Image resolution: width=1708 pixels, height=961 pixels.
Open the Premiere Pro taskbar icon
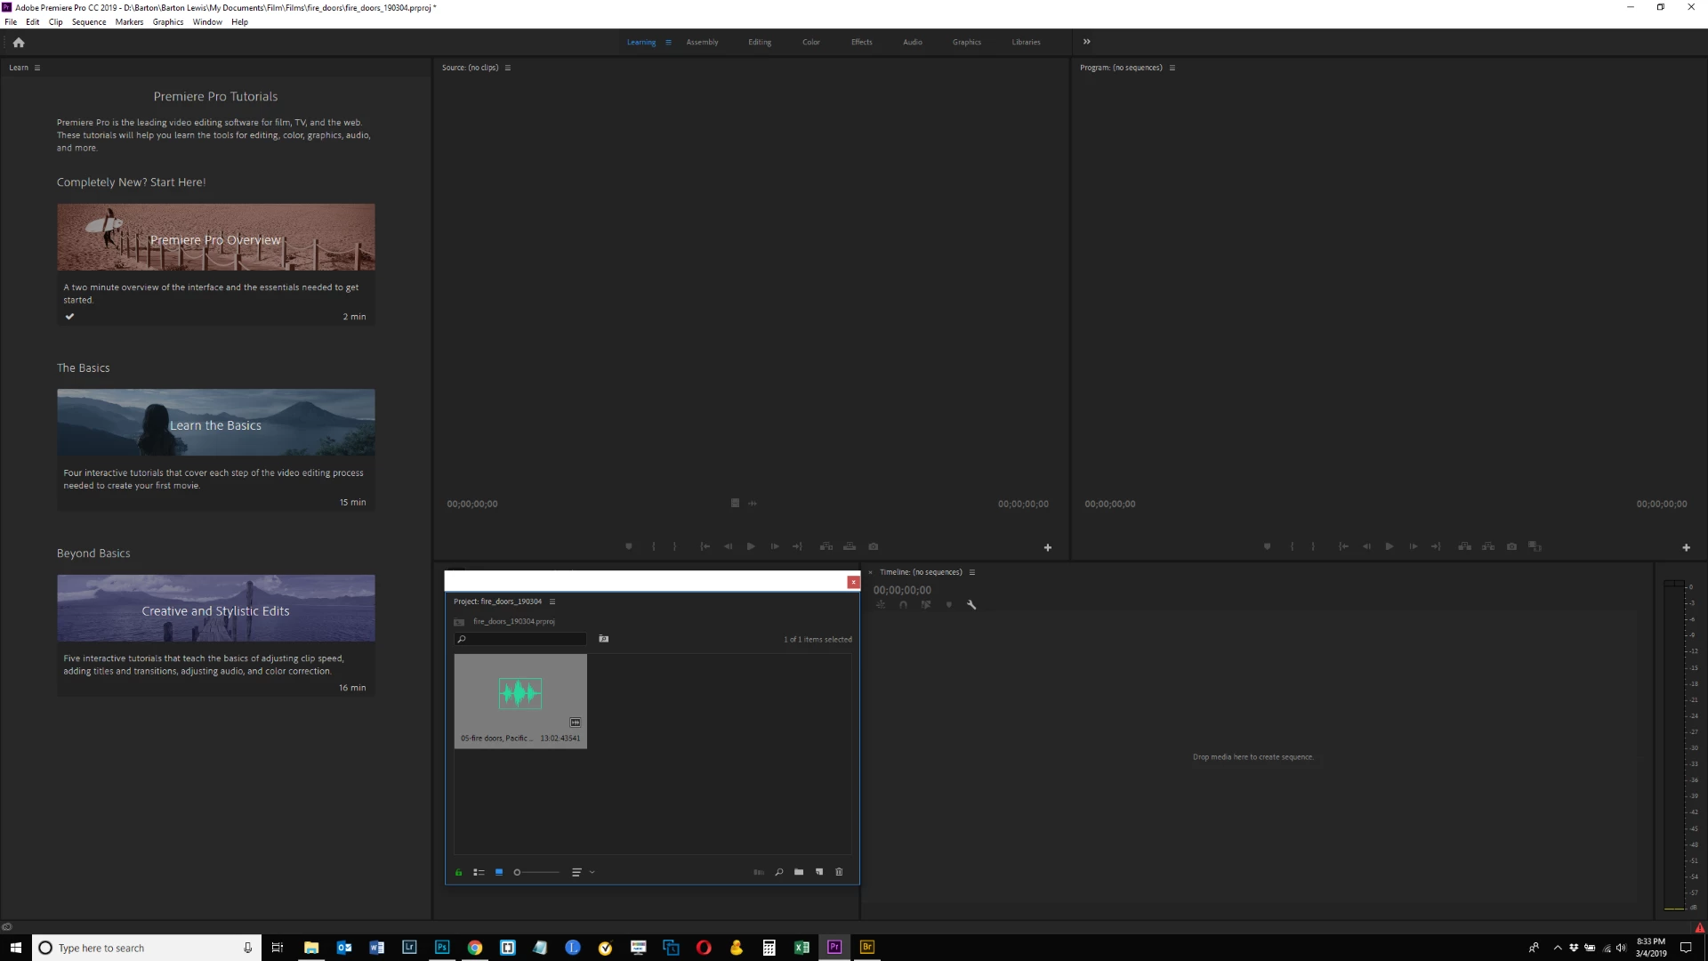(x=834, y=948)
